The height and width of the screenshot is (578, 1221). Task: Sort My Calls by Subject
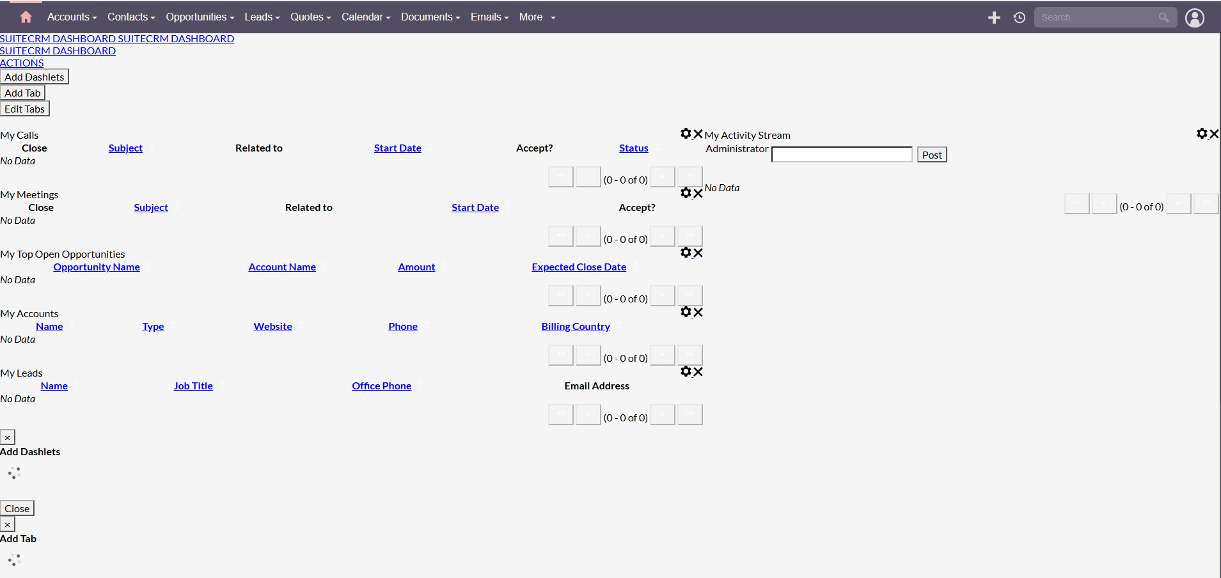(125, 148)
